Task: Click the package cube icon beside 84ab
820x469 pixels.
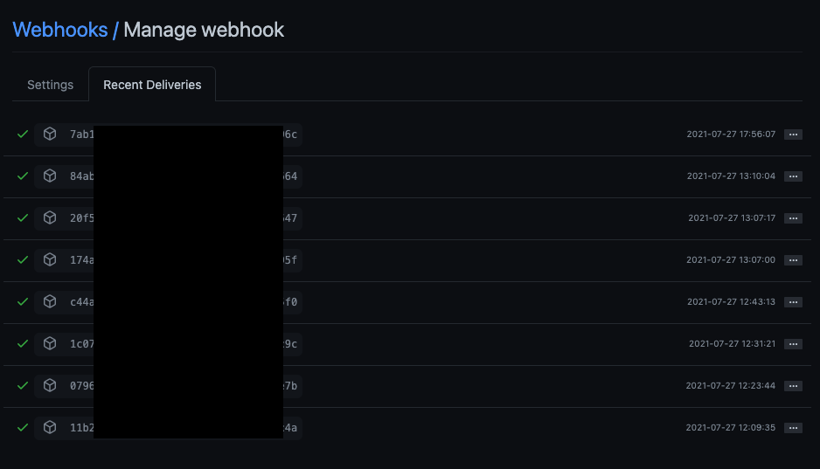Action: 50,176
